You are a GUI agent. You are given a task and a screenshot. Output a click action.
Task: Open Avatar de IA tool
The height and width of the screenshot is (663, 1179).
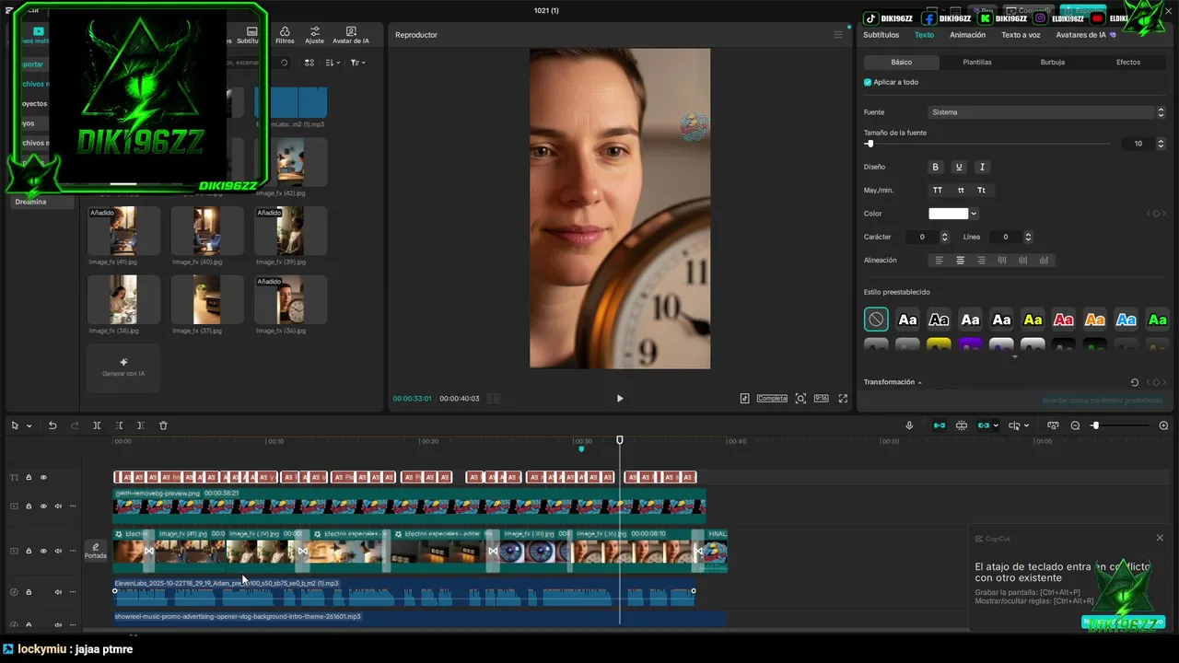[x=351, y=35]
